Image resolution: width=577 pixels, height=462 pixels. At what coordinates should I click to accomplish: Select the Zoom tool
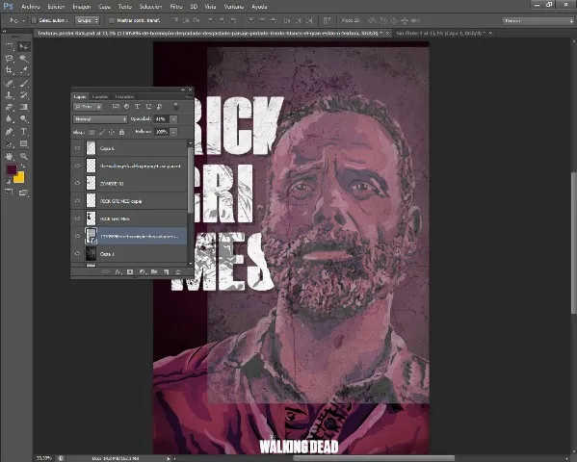(23, 157)
